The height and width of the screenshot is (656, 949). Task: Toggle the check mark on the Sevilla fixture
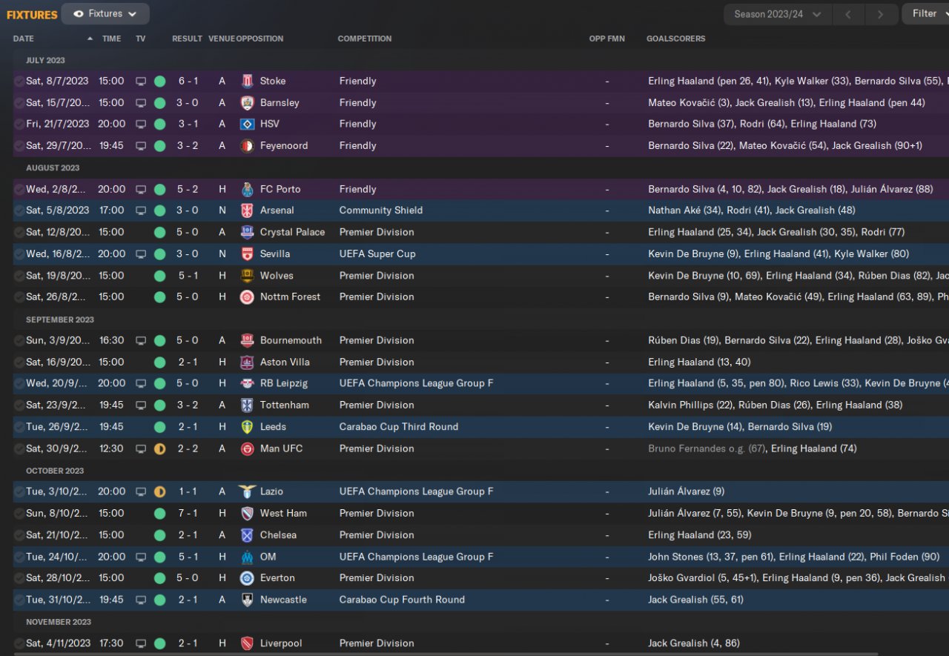19,254
